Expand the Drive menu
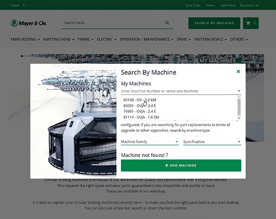Image resolution: width=276 pixels, height=219 pixels. [x=184, y=39]
